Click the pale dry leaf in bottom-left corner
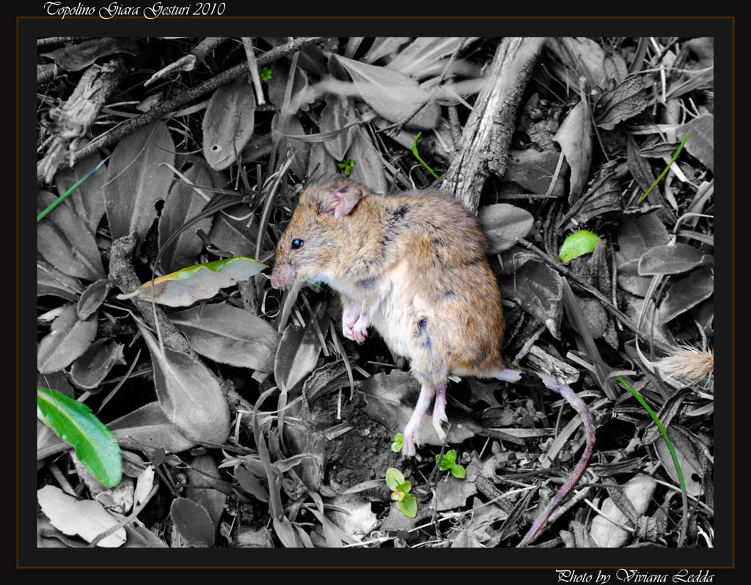751x585 pixels. 79,516
